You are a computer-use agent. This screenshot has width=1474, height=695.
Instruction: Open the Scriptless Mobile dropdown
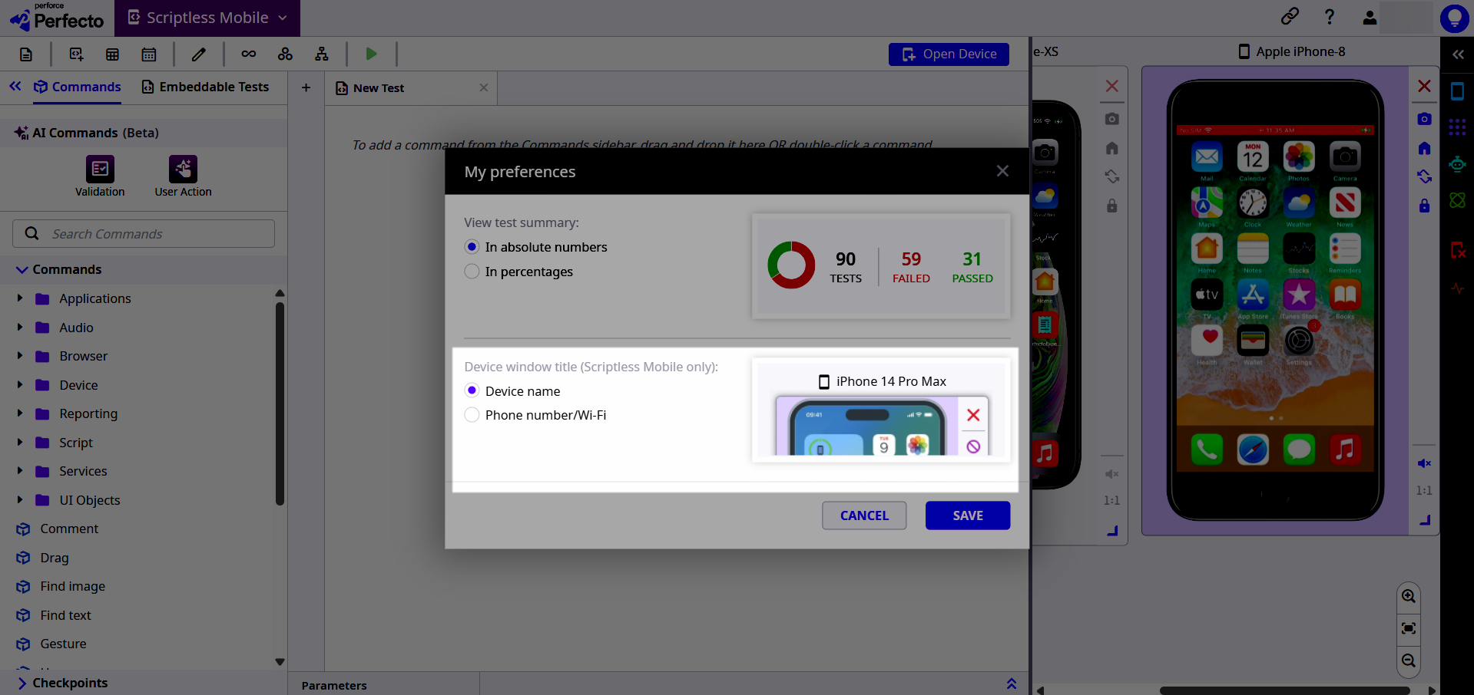click(207, 18)
